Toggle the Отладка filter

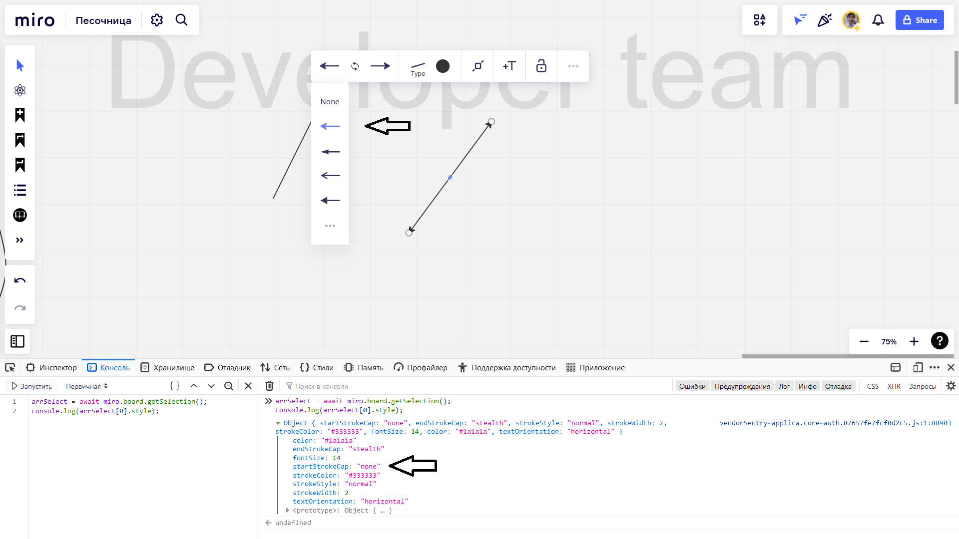(x=838, y=386)
